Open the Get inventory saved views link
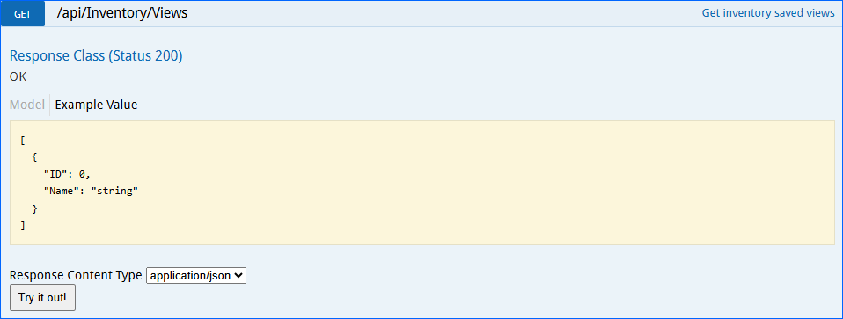 [768, 13]
